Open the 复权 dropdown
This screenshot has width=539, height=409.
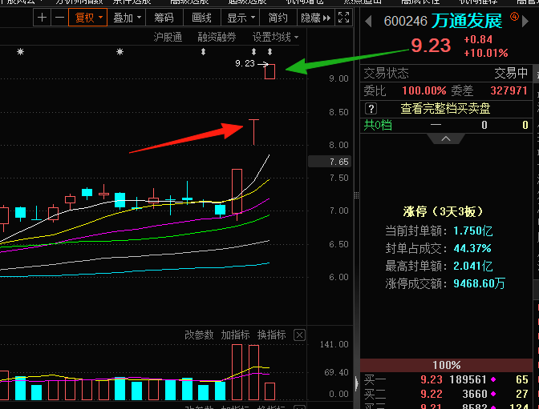tap(88, 18)
